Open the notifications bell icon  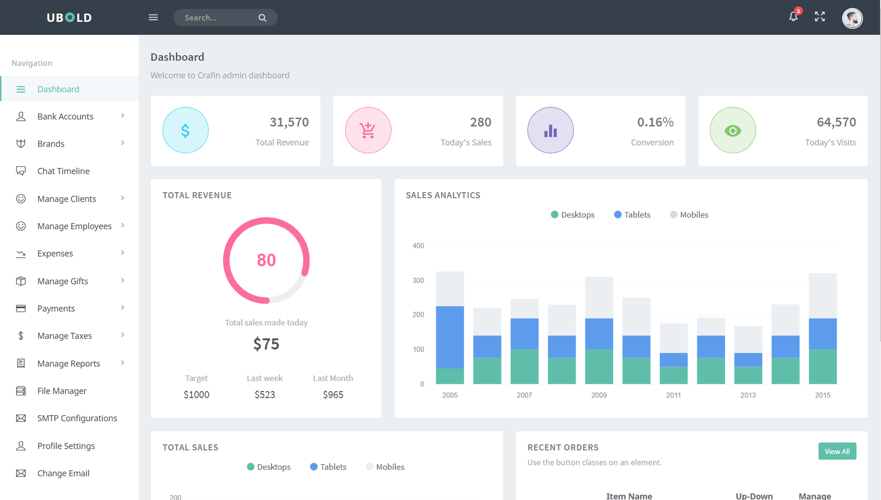793,17
